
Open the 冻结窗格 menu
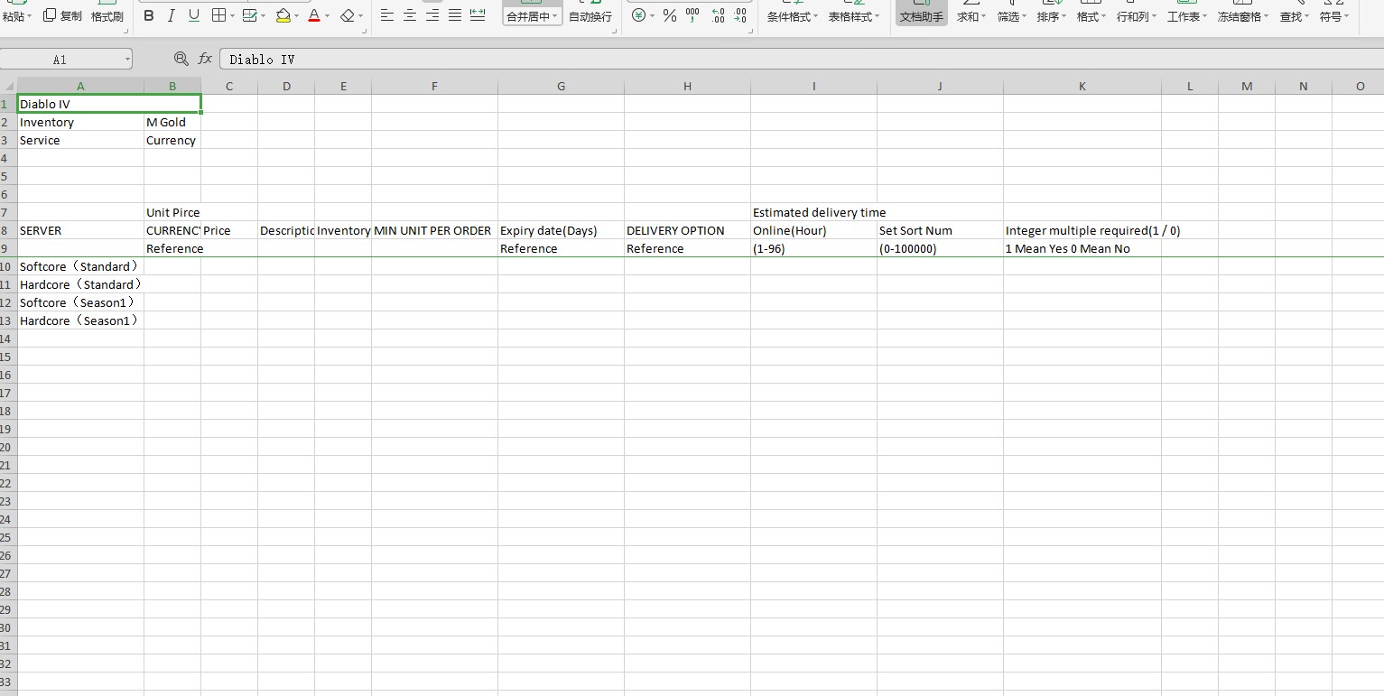click(1242, 16)
